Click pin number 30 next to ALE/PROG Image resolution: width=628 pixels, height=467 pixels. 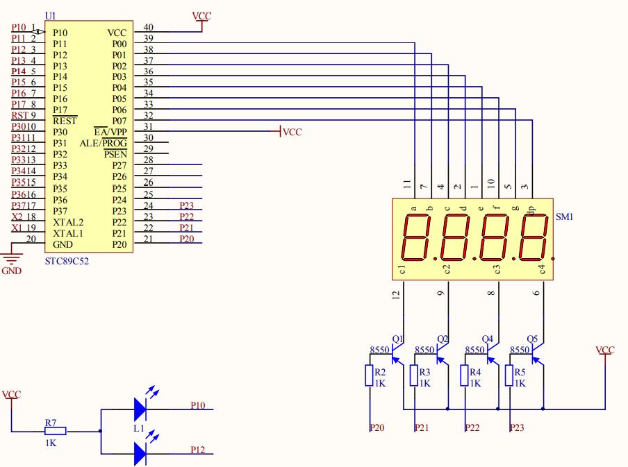coord(148,137)
